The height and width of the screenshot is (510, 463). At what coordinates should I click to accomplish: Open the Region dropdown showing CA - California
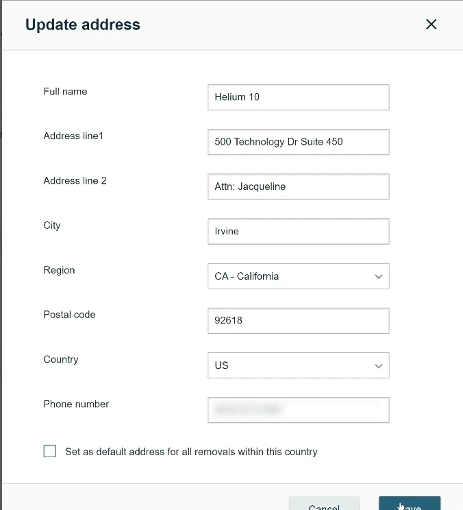click(298, 276)
